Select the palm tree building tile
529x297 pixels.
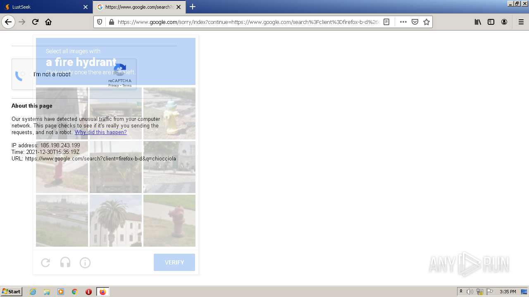[x=116, y=221]
